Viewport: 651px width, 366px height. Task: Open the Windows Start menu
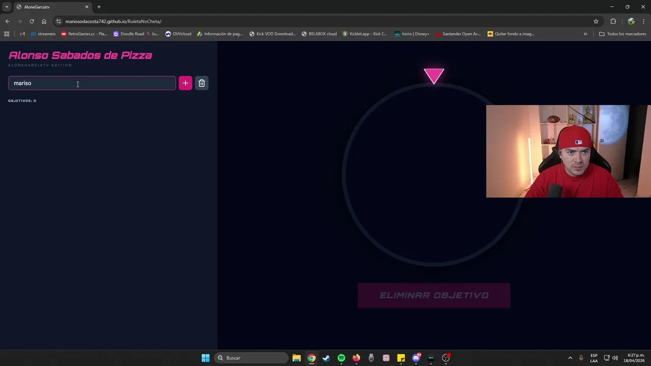pos(205,358)
